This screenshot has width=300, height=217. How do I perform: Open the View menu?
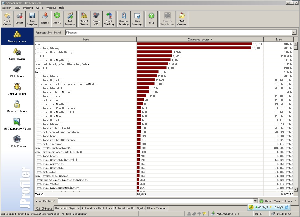coord(17,8)
